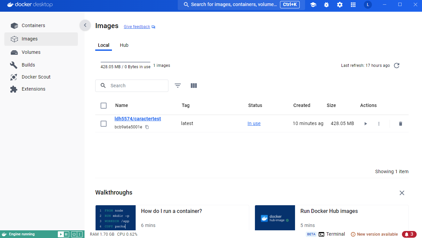Open the apps grid icon in header
The width and height of the screenshot is (422, 238).
(x=353, y=5)
